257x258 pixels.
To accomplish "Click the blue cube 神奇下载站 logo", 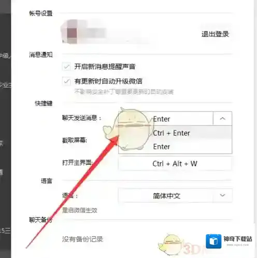I will pyautogui.click(x=213, y=241).
